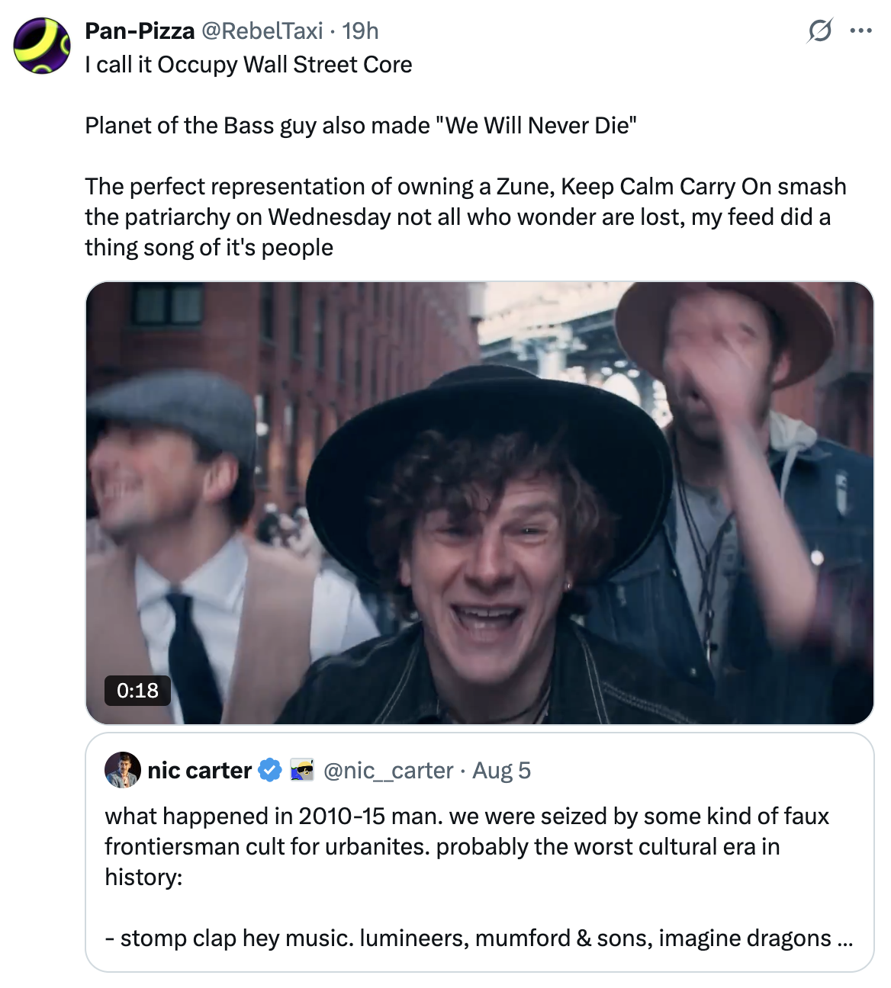Click the nic carter display name

(x=199, y=771)
